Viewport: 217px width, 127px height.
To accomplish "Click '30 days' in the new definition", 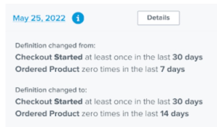I will (x=188, y=102).
